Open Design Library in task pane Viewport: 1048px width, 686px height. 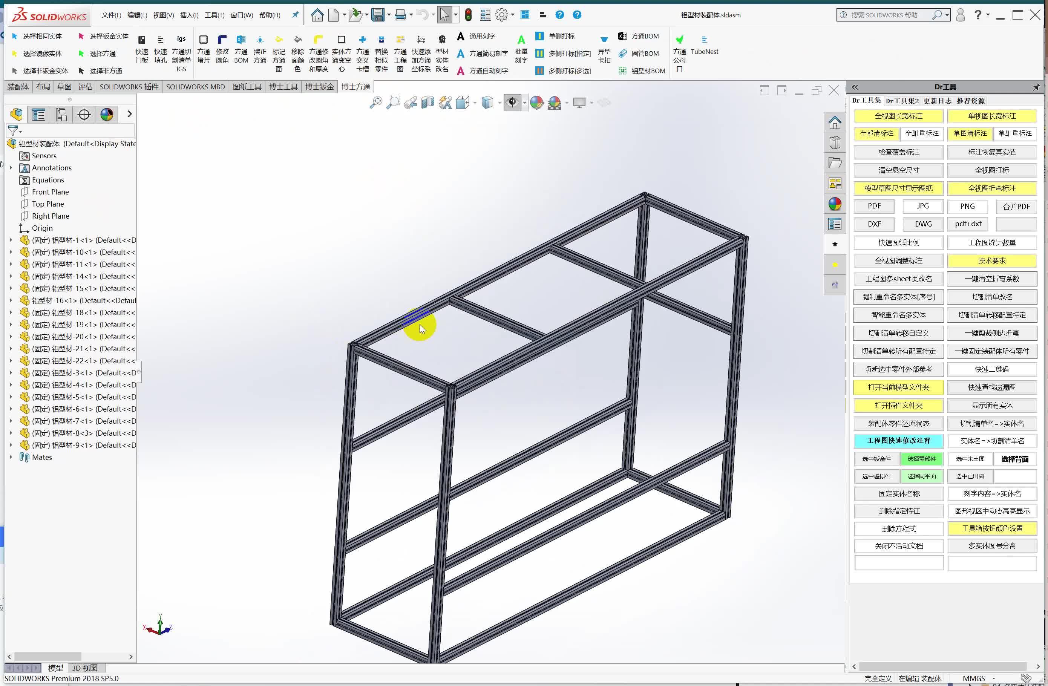click(834, 142)
